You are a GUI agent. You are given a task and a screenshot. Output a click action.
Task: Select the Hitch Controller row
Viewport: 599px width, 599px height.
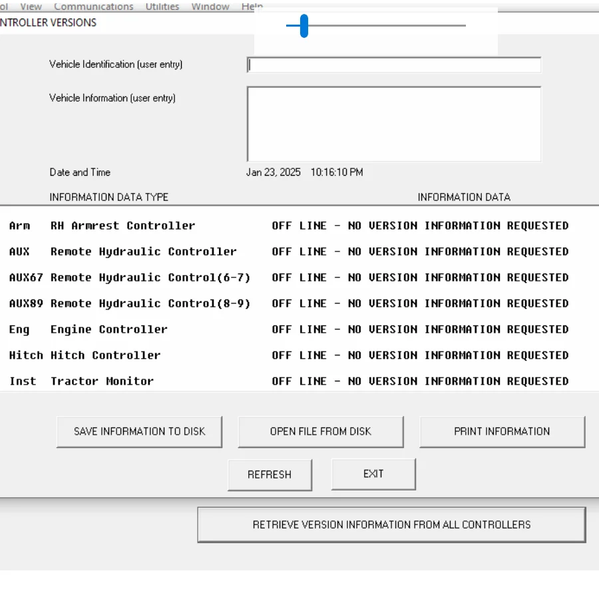(x=289, y=355)
